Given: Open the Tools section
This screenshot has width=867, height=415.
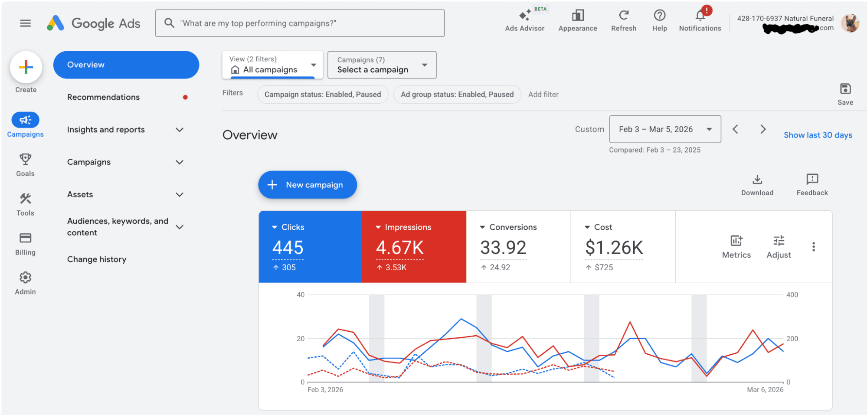Looking at the screenshot, I should pyautogui.click(x=25, y=203).
